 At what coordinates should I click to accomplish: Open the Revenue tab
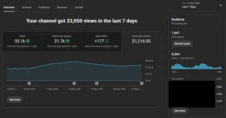point(62,7)
